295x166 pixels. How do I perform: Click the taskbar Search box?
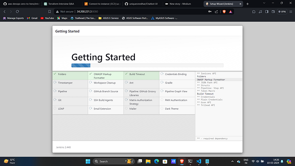pos(114,161)
